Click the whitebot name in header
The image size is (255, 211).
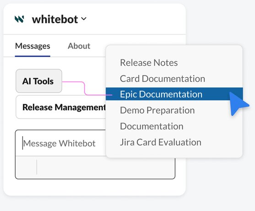click(55, 19)
